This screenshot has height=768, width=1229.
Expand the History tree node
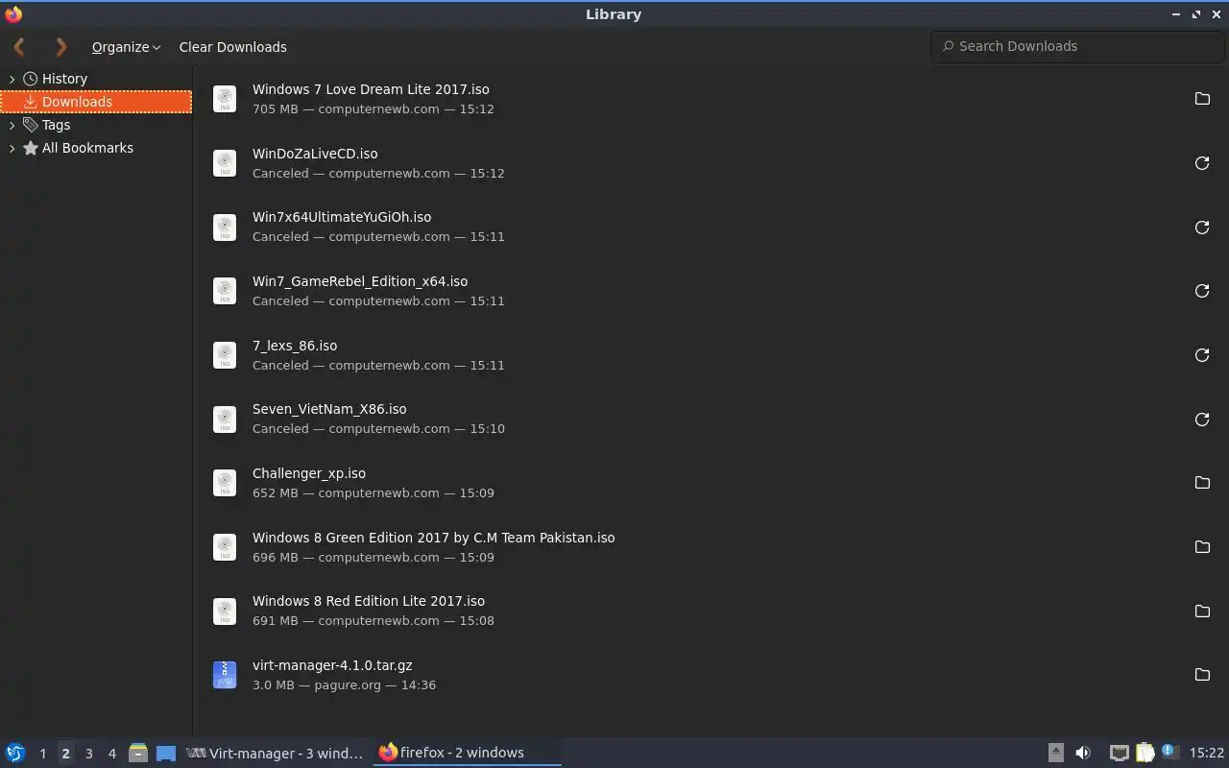click(x=12, y=79)
